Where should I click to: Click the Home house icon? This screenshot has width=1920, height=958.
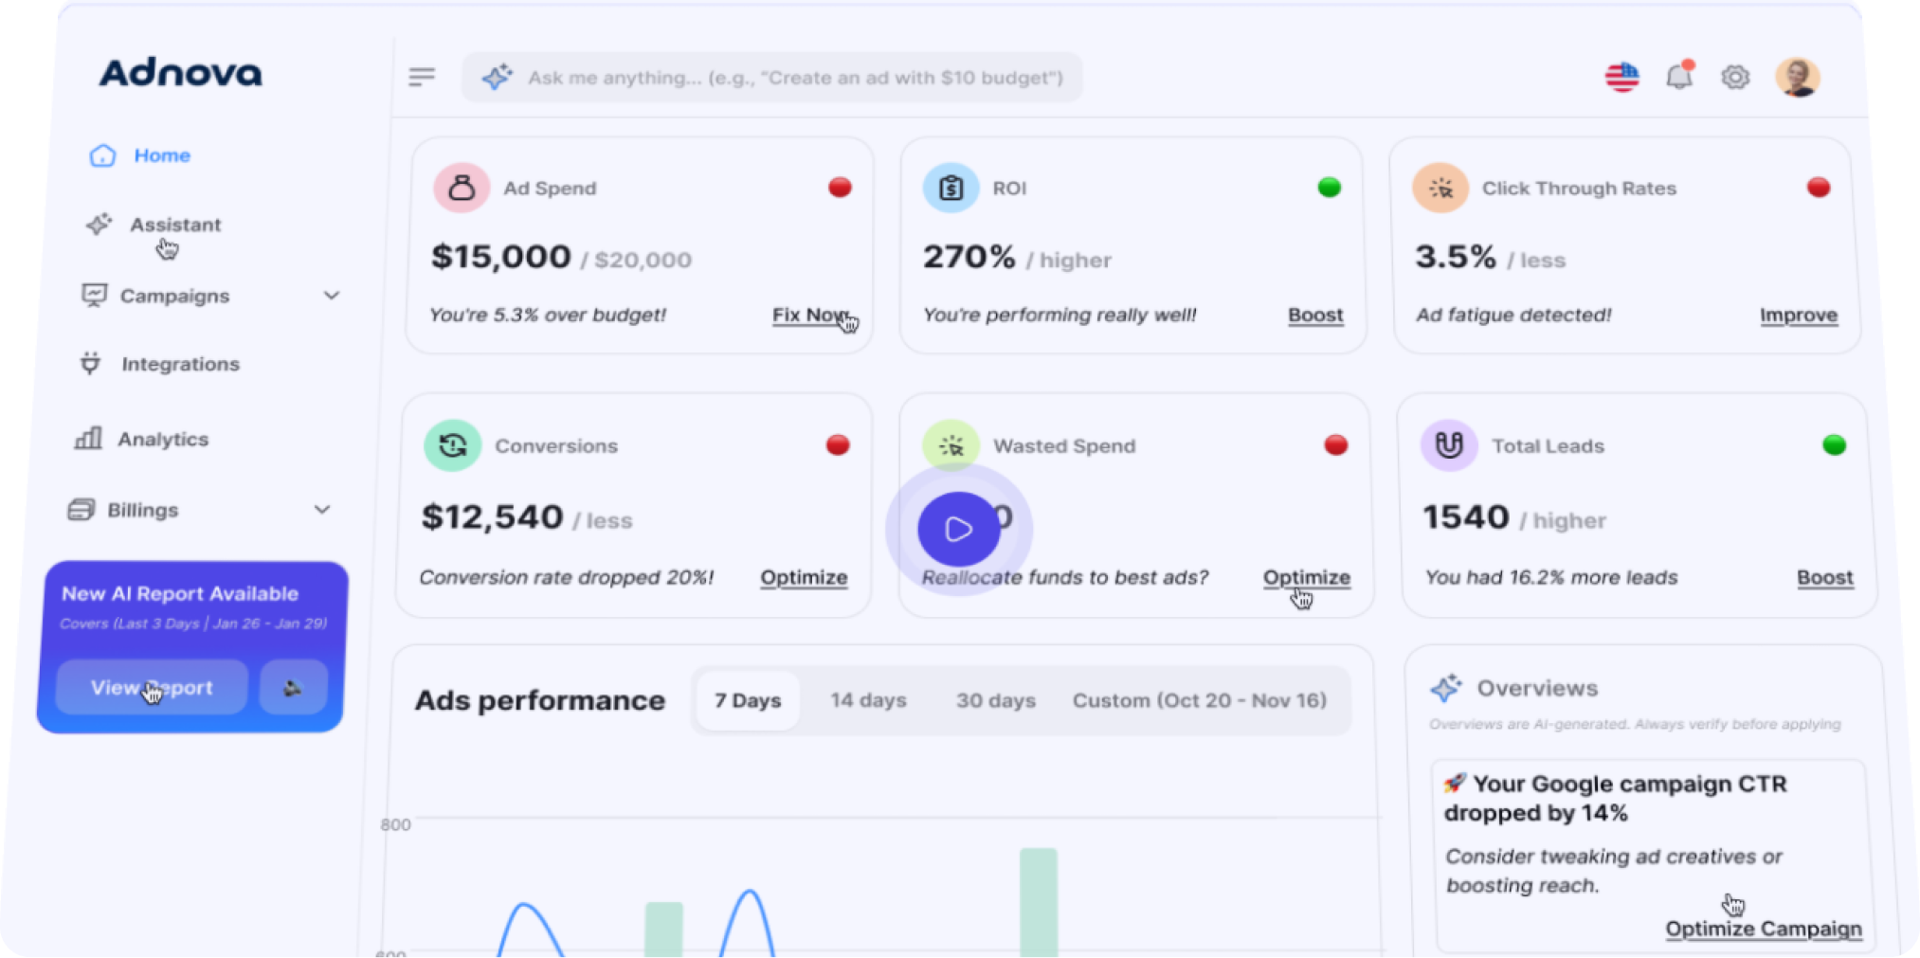tap(102, 155)
